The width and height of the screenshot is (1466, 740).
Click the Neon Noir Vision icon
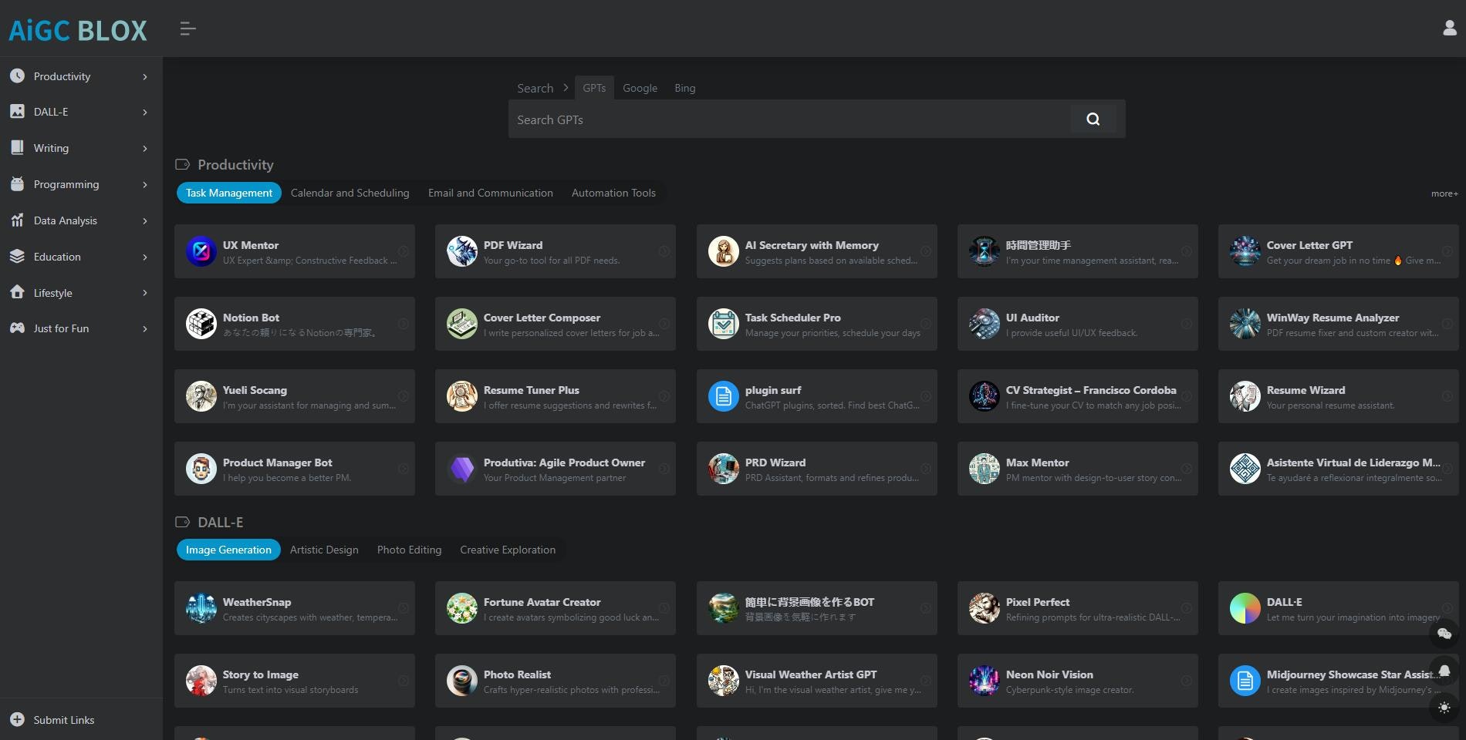[985, 681]
